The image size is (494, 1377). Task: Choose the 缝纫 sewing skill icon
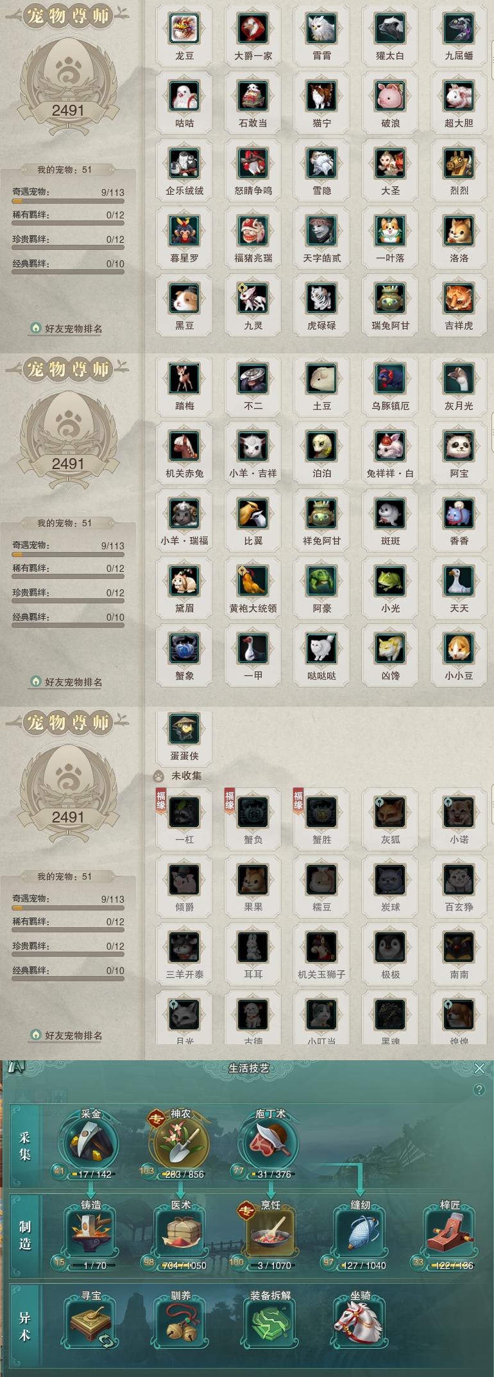pyautogui.click(x=359, y=1234)
